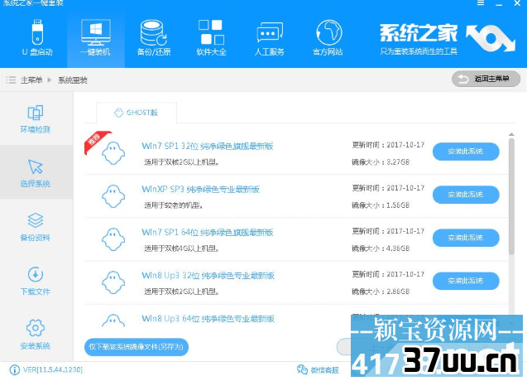Screen dimensions: 527x381
Task: Click the 返回主菜单 button
Action: [x=486, y=79]
